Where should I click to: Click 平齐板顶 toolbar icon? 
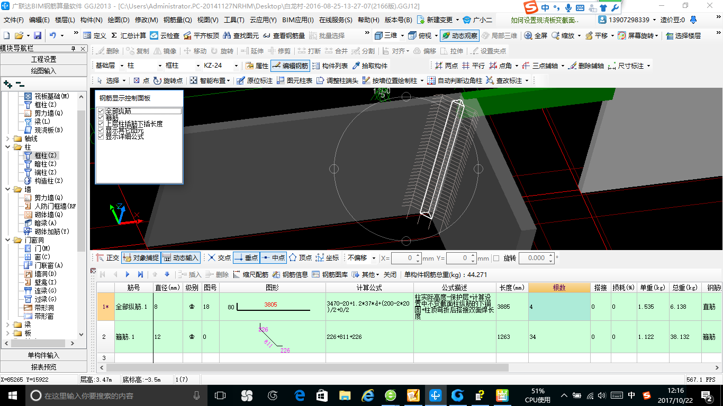pos(201,35)
